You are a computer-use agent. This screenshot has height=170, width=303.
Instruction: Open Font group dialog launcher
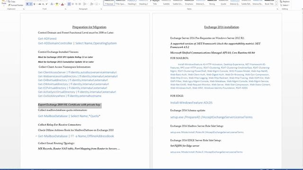(x=65, y=9)
